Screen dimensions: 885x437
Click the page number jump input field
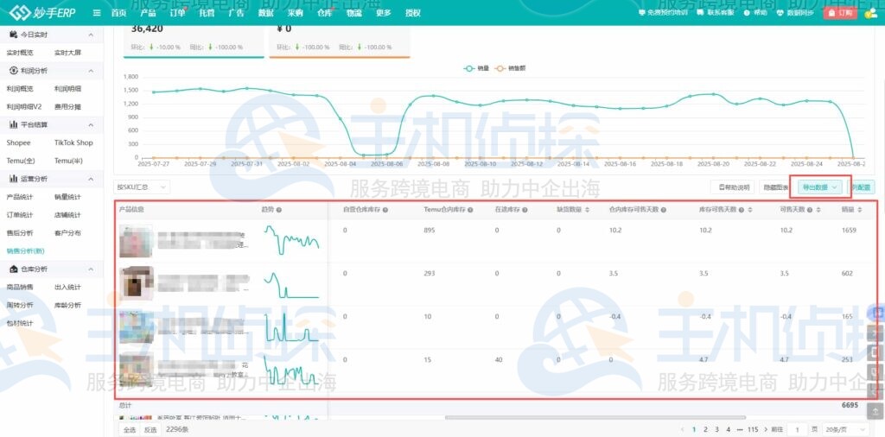(x=799, y=429)
